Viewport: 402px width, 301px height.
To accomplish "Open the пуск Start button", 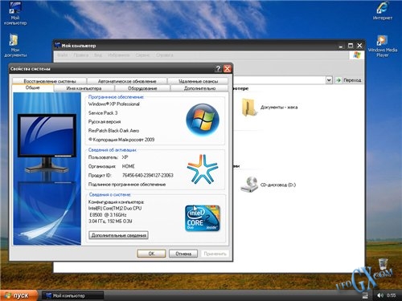I will [18, 295].
